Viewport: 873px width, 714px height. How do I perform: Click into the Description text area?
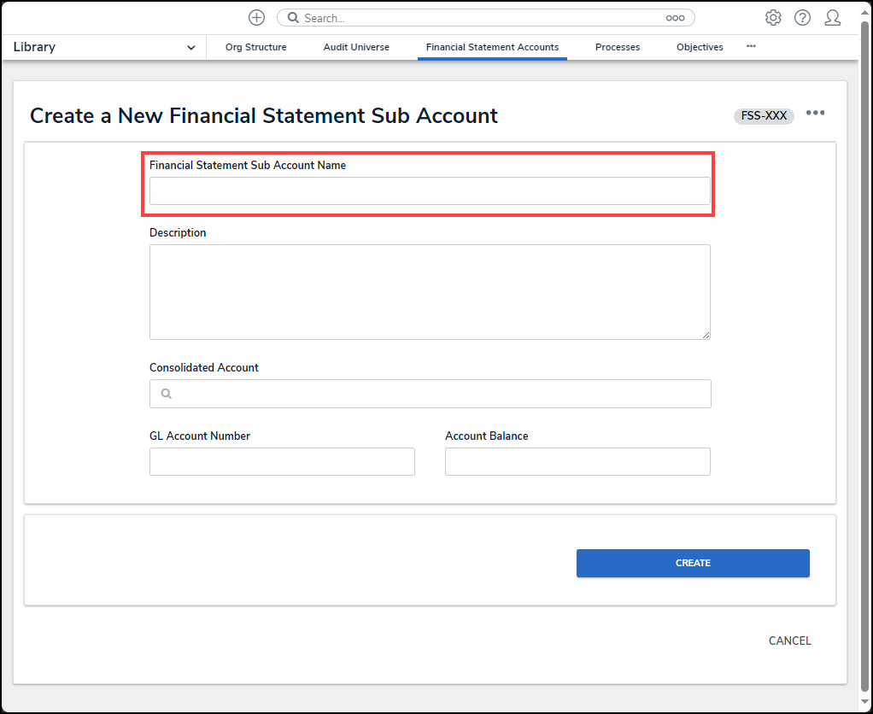point(430,292)
